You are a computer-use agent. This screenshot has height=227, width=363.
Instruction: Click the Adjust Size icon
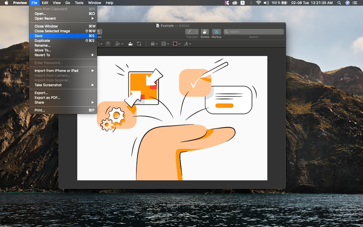point(139,44)
